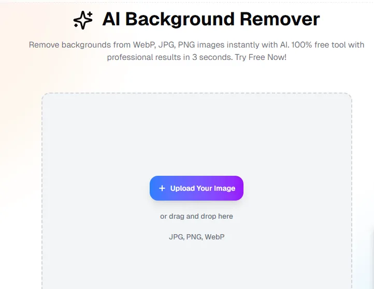Click the Upload Your Image button

coord(196,188)
